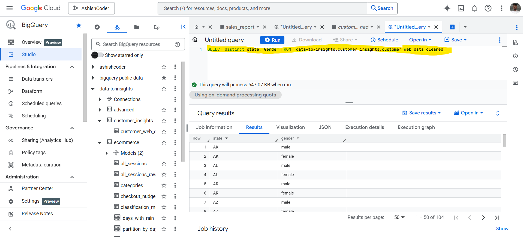The height and width of the screenshot is (237, 523).
Task: Open the folder icon pane
Action: tap(137, 27)
